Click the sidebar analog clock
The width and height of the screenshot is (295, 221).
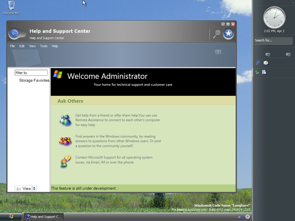pos(274,17)
